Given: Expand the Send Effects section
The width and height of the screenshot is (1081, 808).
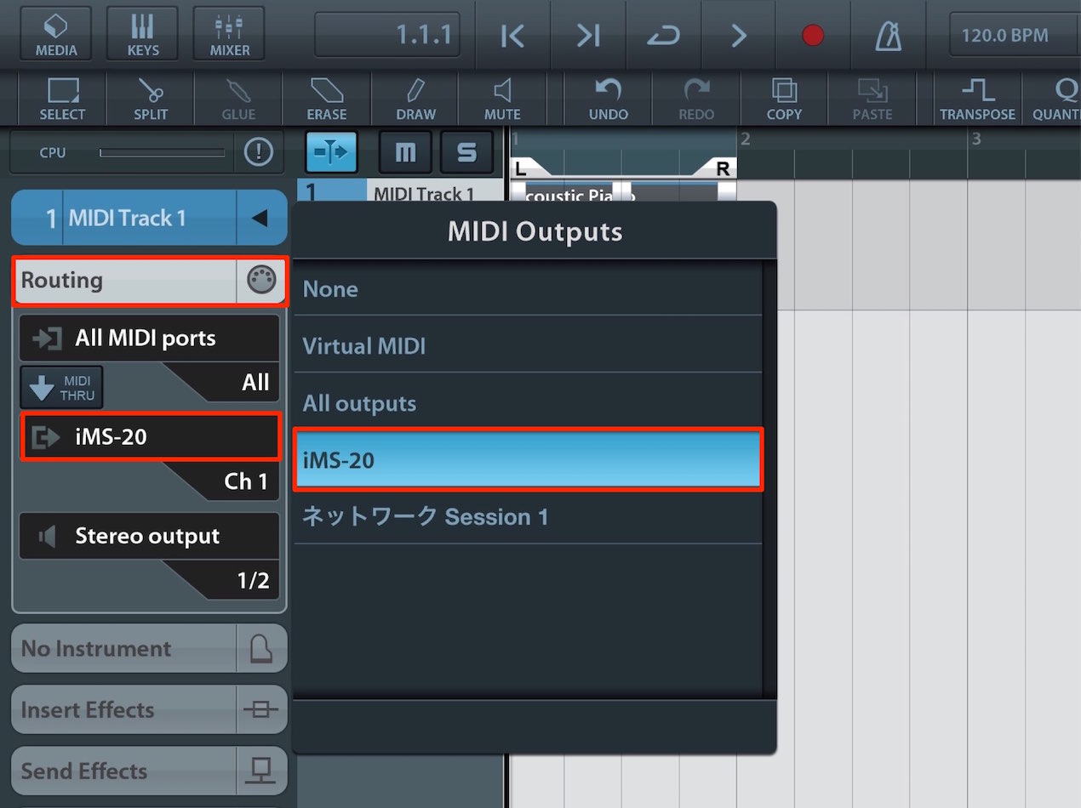Looking at the screenshot, I should click(x=149, y=771).
